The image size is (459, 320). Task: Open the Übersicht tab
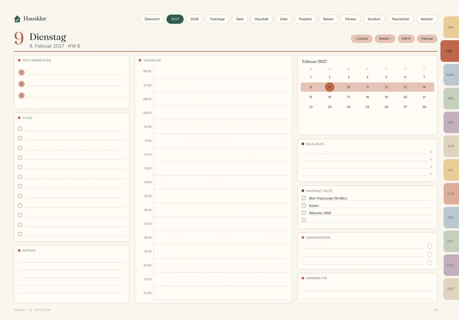[x=152, y=19]
